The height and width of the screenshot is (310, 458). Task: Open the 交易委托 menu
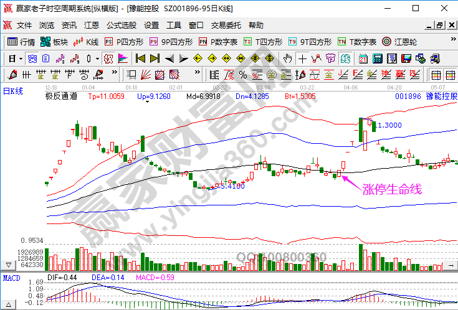pos(226,26)
